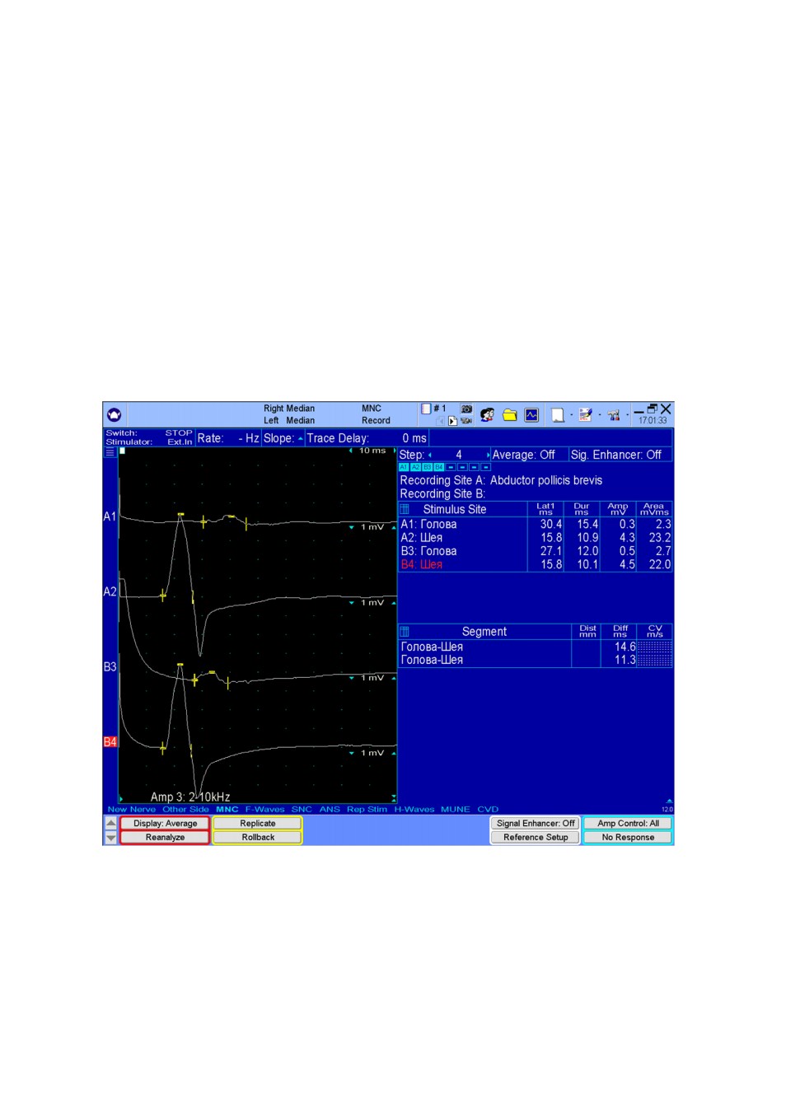Click the notes editing pencil icon
Screen dimensions: 786x1112
click(585, 415)
